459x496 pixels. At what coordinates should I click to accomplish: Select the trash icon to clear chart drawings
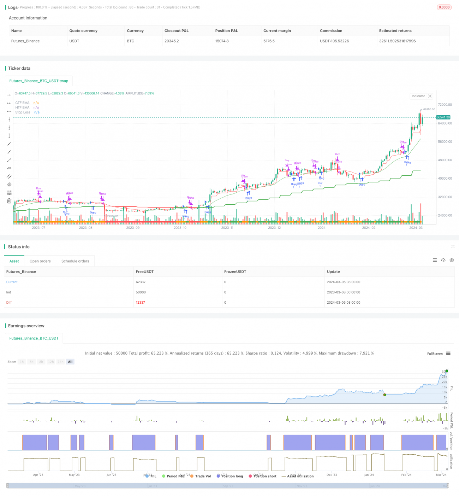(9, 200)
